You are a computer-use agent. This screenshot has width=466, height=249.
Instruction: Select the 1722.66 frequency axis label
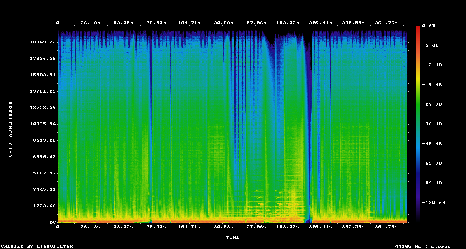click(x=44, y=206)
